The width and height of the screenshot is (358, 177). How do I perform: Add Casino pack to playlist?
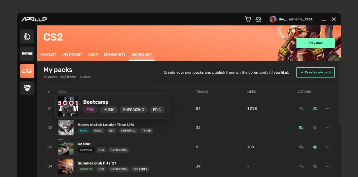pos(301,147)
